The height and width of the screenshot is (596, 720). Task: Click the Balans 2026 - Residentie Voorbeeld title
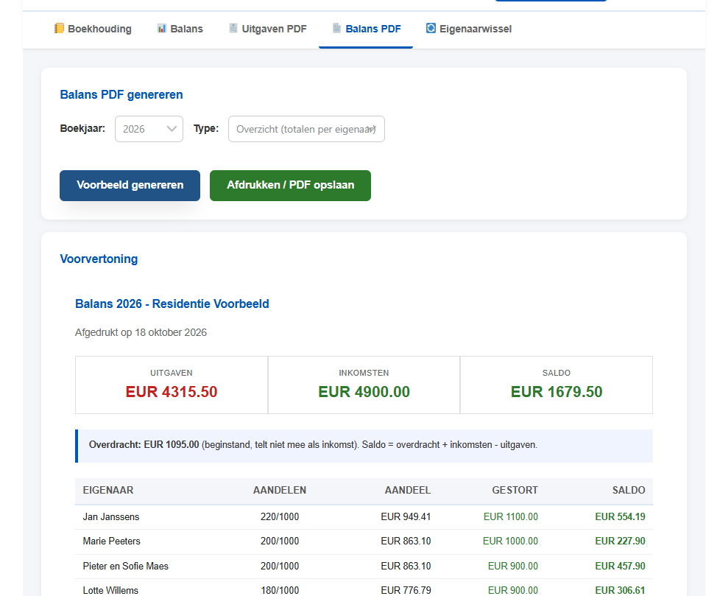coord(172,304)
